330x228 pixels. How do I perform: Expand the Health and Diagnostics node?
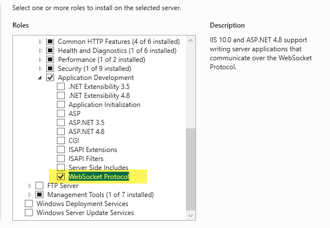click(41, 51)
